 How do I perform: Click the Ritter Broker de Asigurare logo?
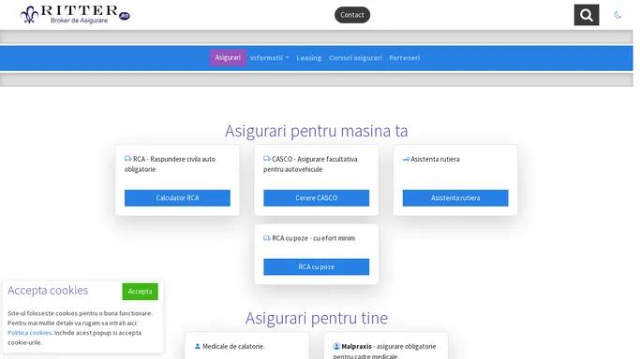75,15
